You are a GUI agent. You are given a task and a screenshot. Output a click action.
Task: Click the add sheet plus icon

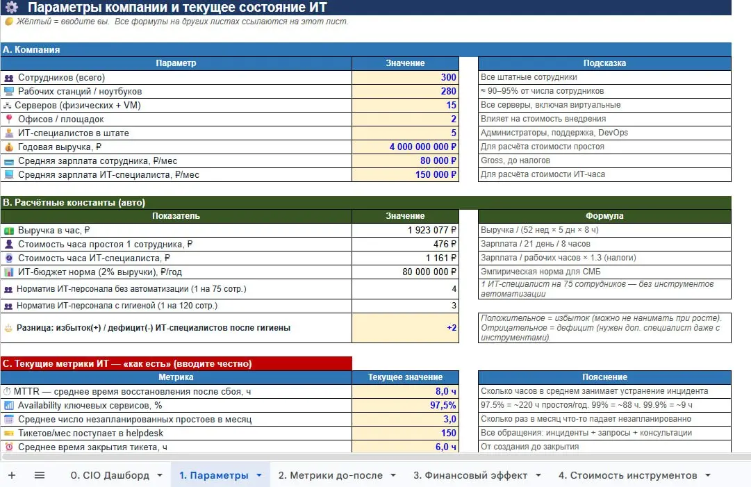tap(12, 475)
